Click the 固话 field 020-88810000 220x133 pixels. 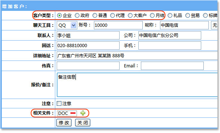(x=88, y=45)
